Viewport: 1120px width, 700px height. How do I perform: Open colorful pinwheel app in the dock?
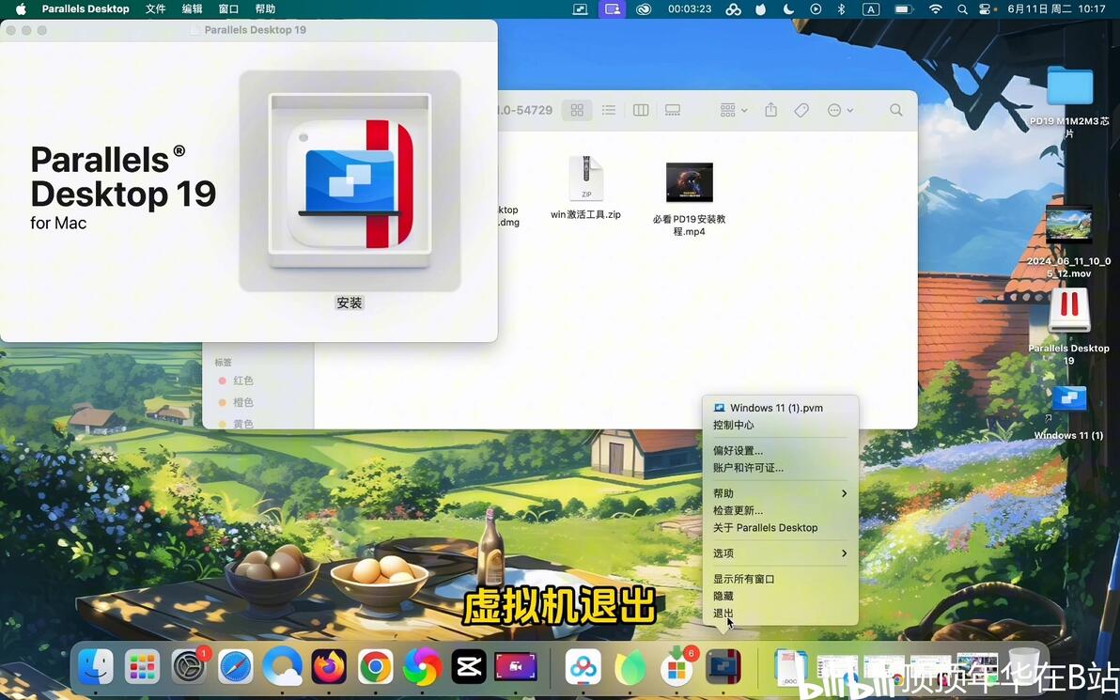(422, 667)
